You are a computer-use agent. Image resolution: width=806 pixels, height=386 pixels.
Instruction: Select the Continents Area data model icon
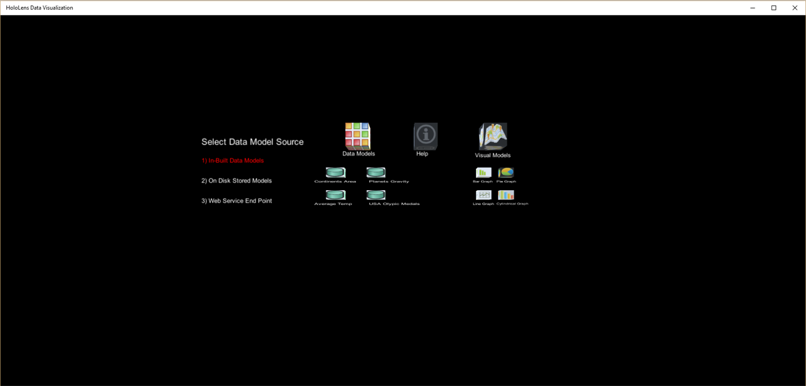coord(335,172)
